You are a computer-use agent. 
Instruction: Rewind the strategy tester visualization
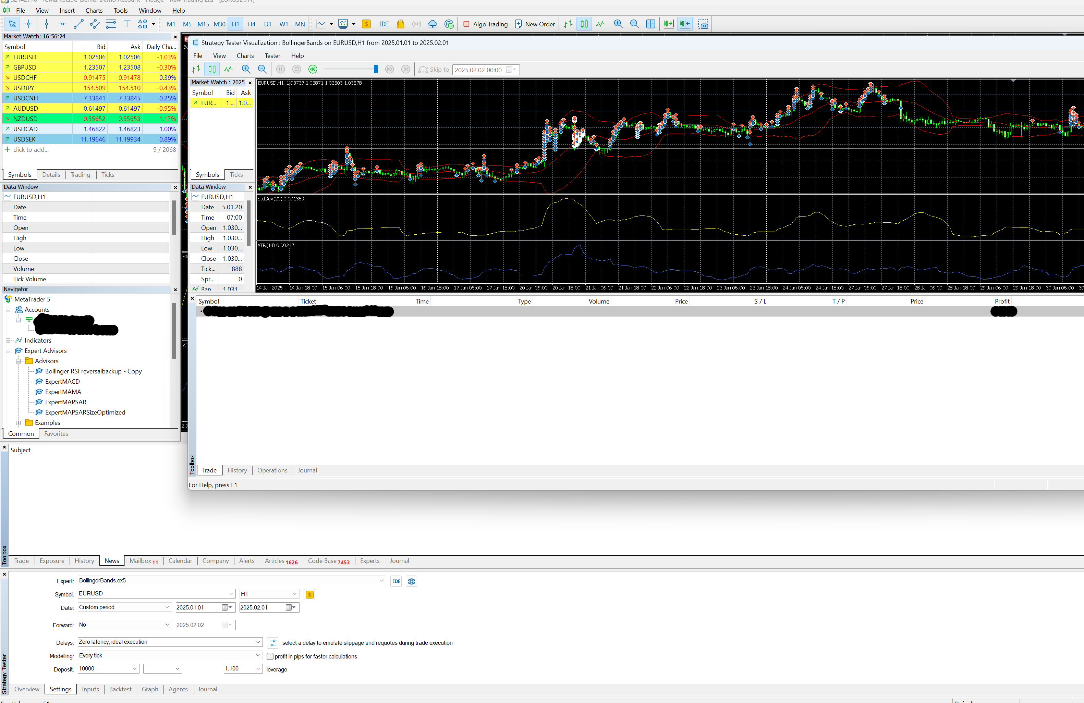(x=313, y=69)
